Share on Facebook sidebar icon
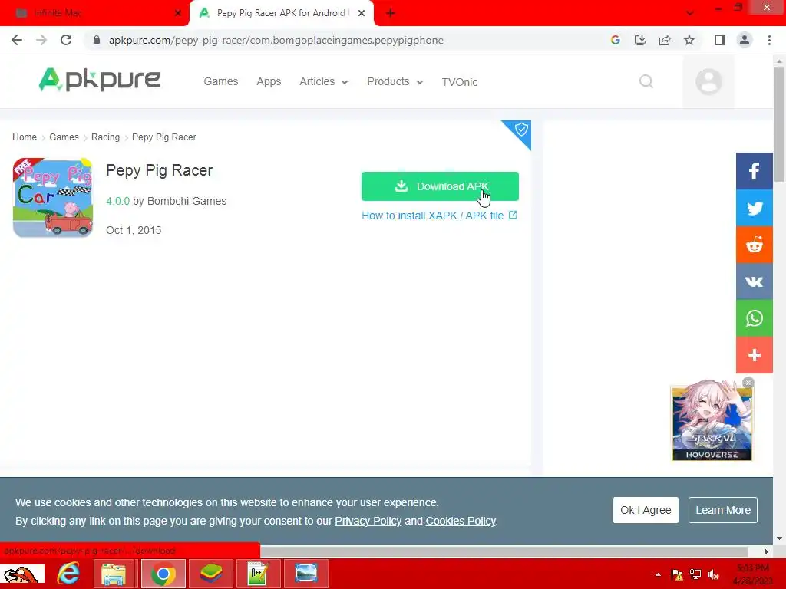Viewport: 786px width, 589px height. coord(754,171)
